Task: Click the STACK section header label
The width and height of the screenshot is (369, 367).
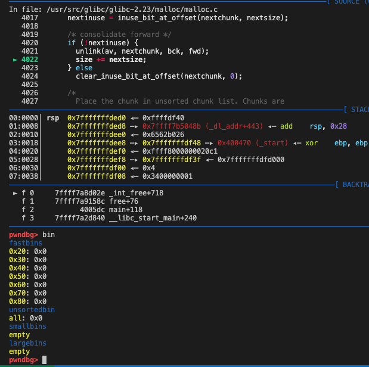Action: [x=360, y=110]
